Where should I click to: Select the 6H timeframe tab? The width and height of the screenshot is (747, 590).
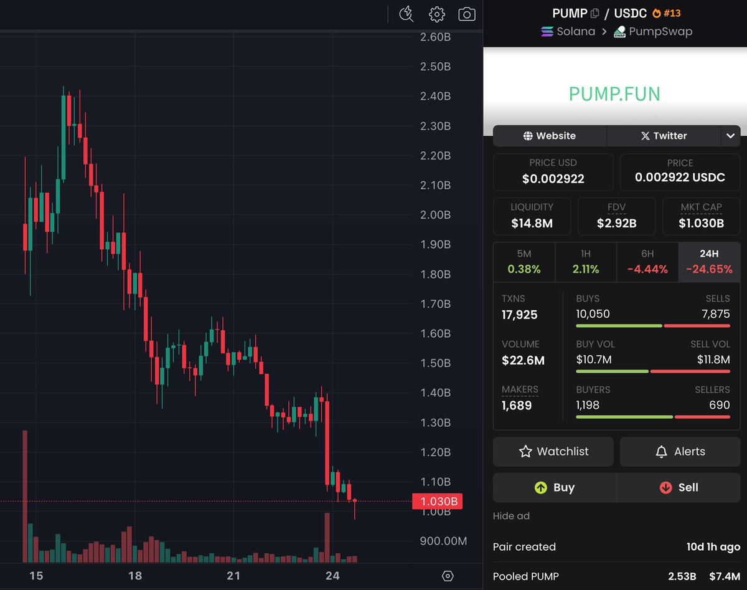coord(647,262)
